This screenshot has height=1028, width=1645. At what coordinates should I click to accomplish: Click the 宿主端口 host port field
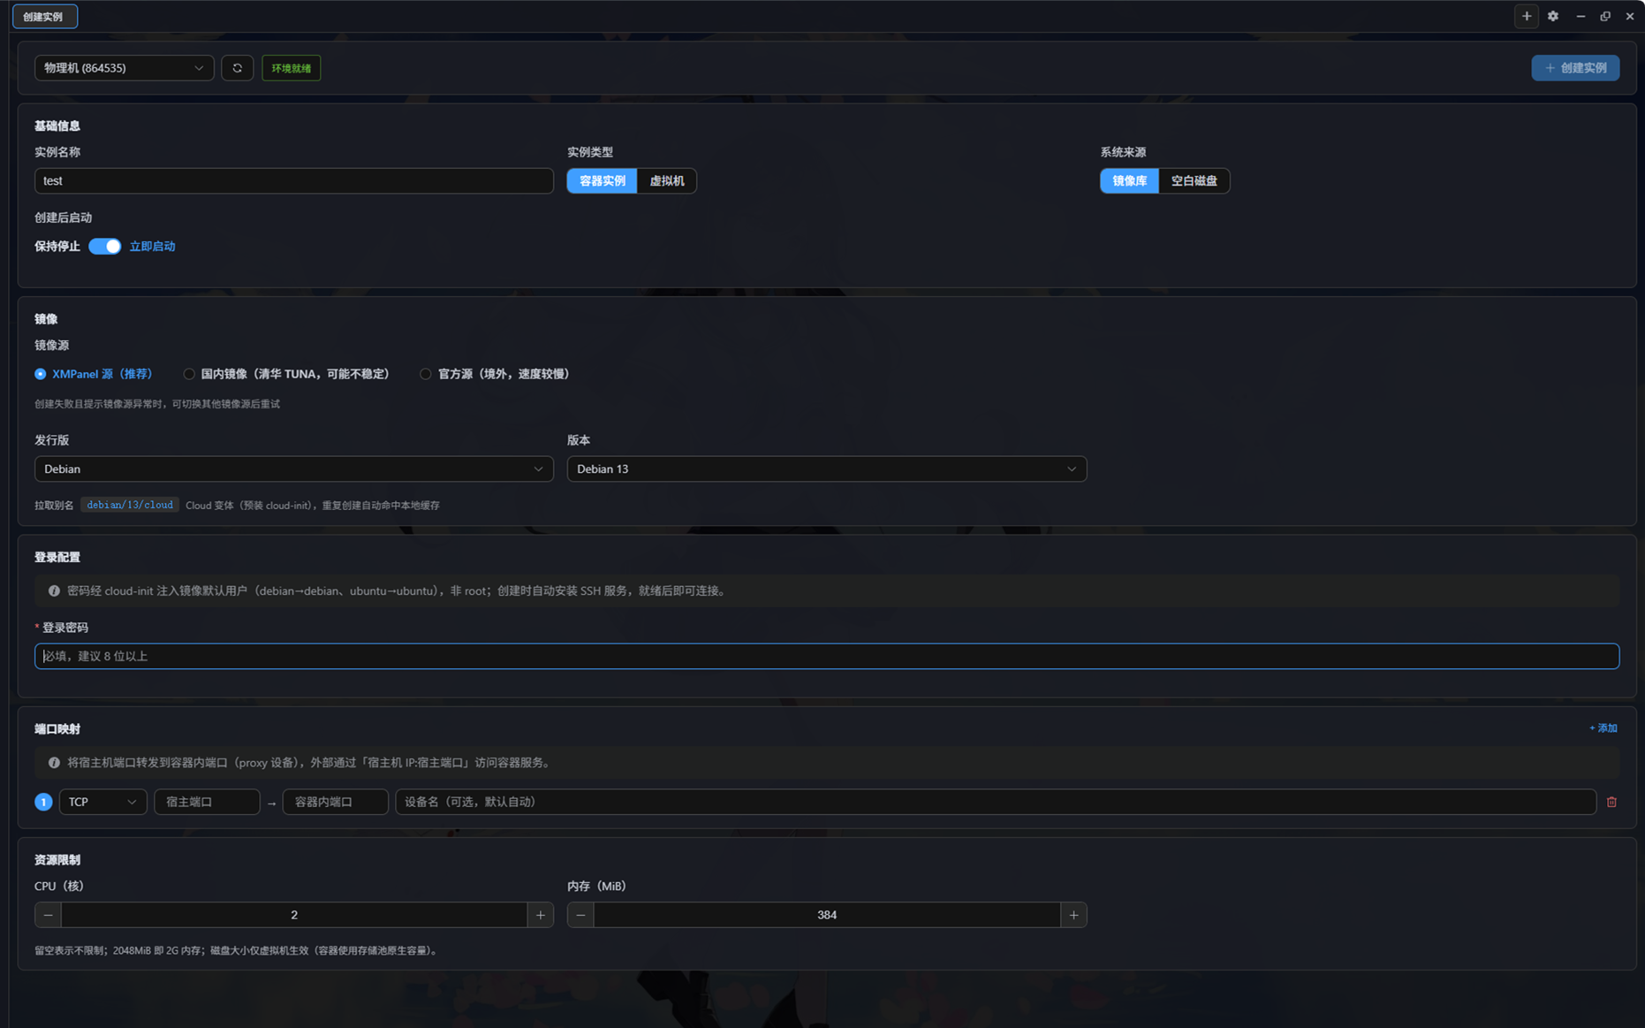(x=207, y=802)
